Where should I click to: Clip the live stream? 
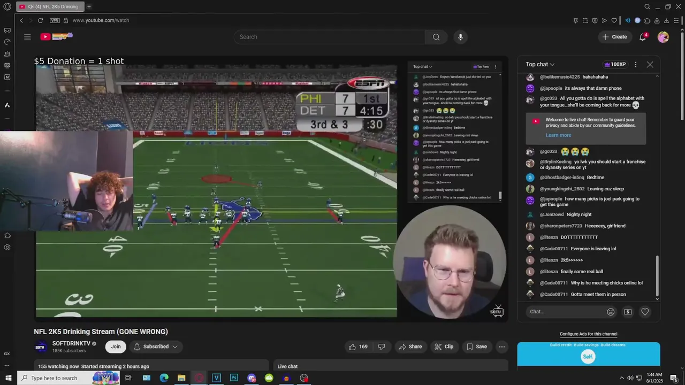[x=444, y=346]
